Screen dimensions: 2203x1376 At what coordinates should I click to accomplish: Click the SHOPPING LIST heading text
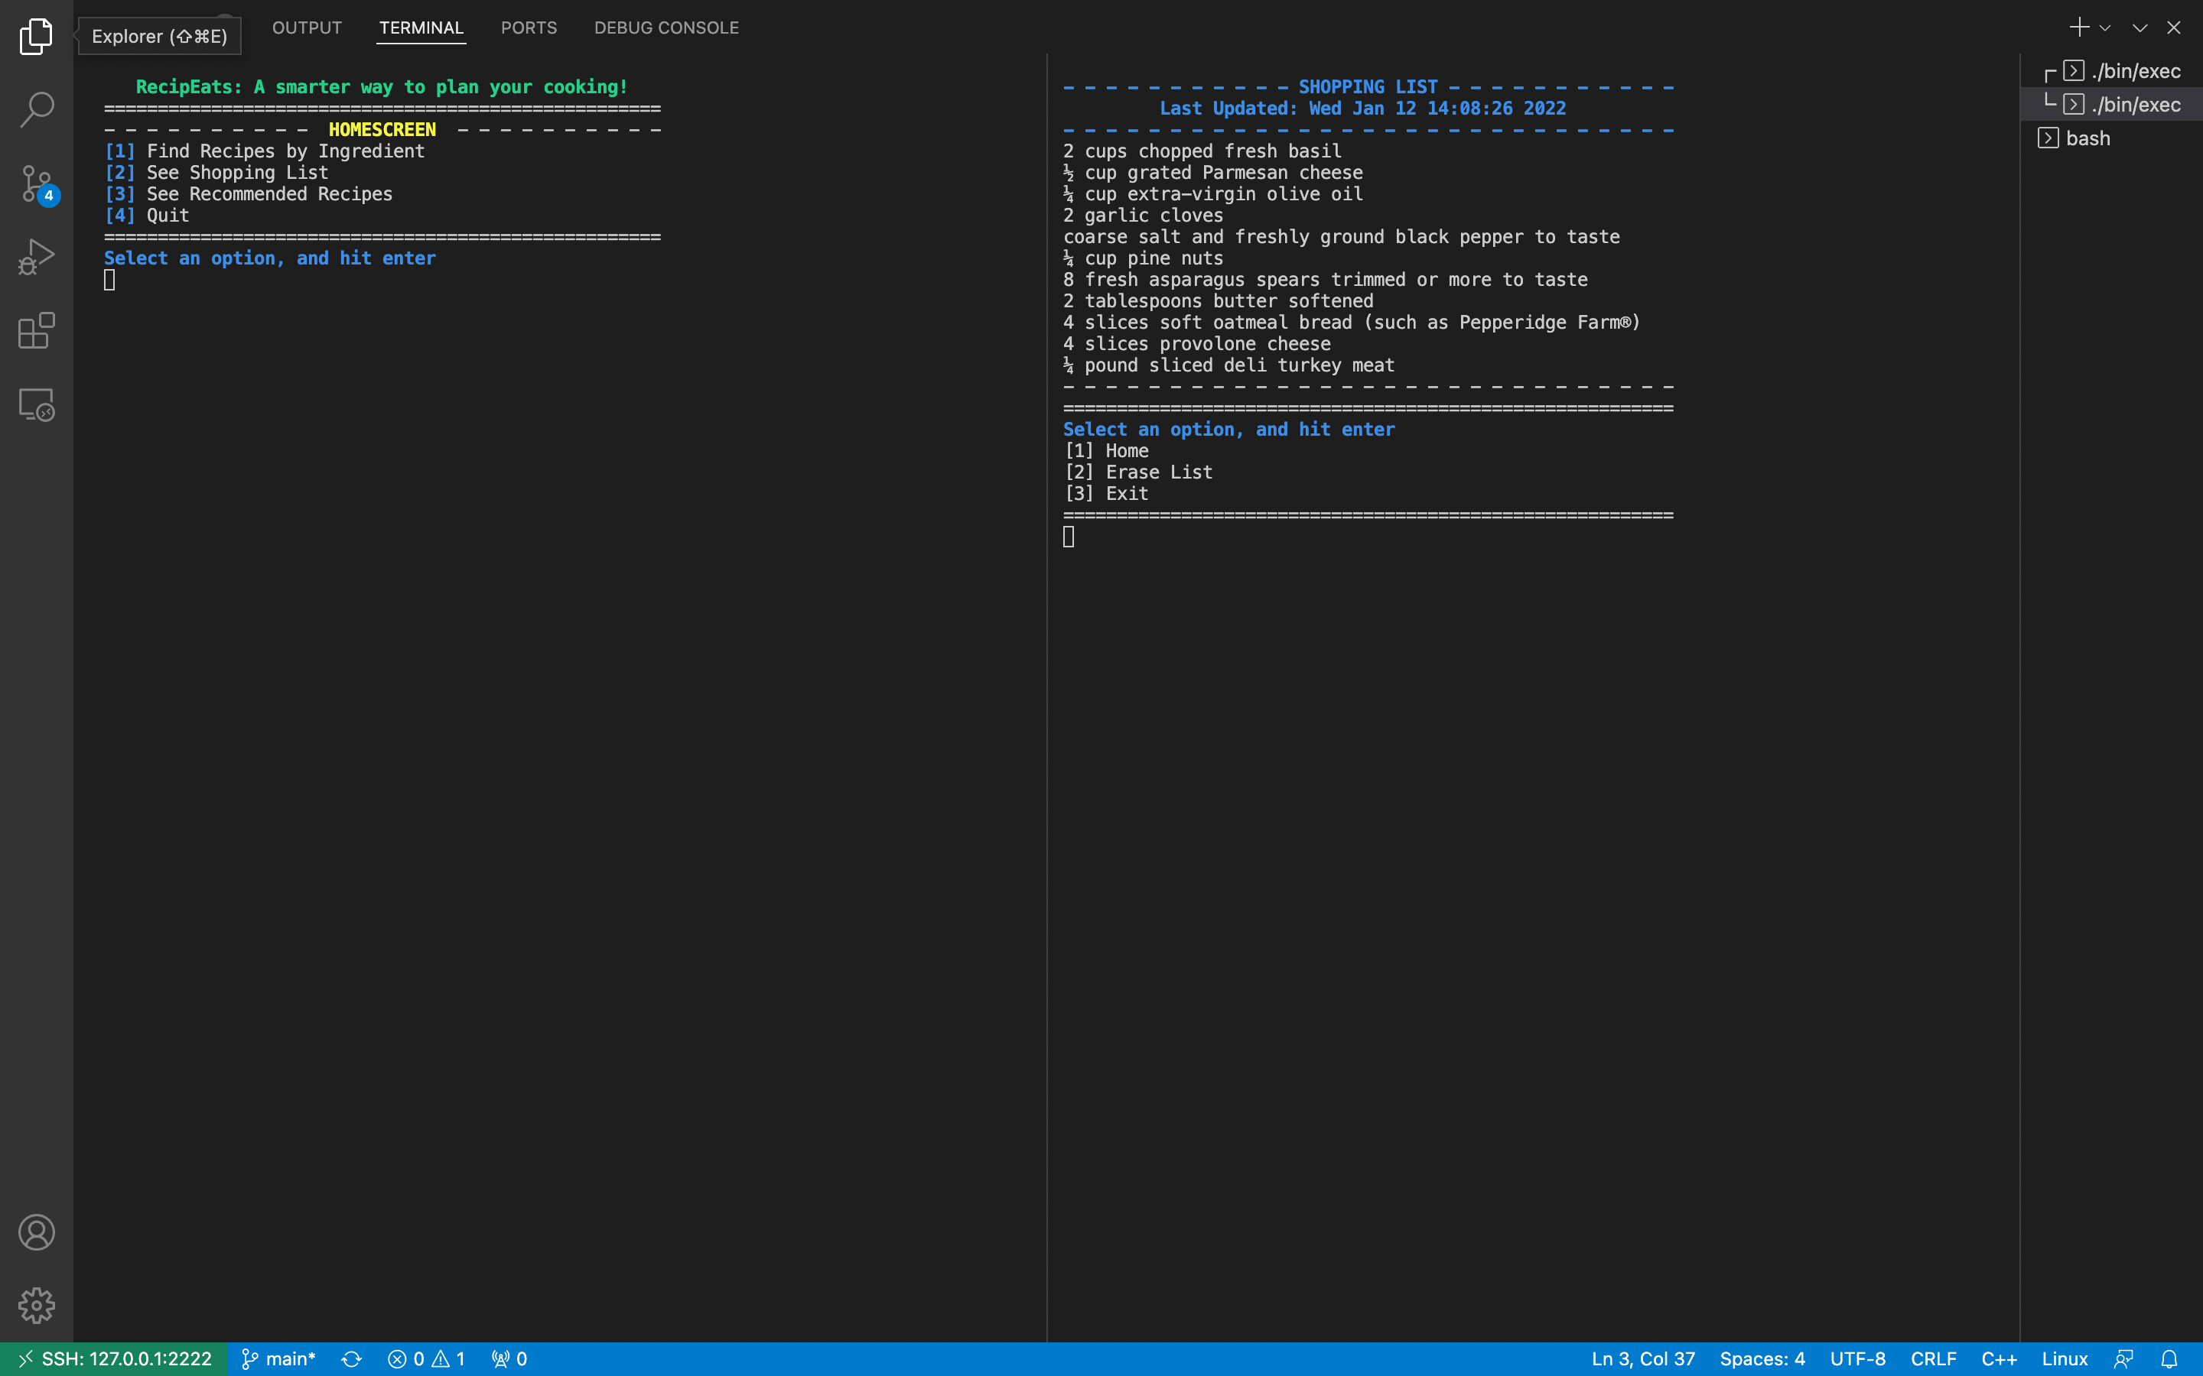(1368, 87)
